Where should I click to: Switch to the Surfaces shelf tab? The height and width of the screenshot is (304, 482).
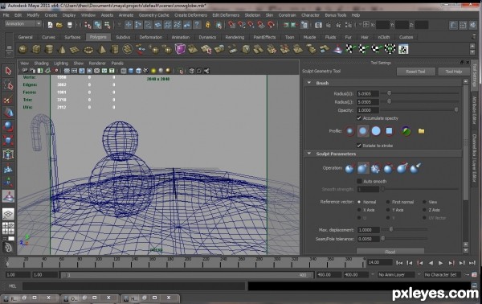click(x=72, y=37)
